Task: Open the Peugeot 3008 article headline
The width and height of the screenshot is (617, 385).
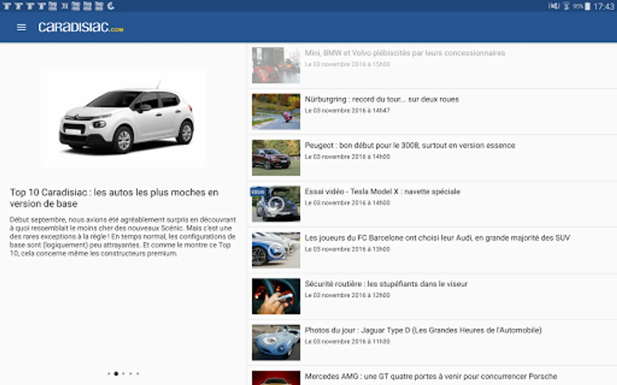Action: [410, 145]
